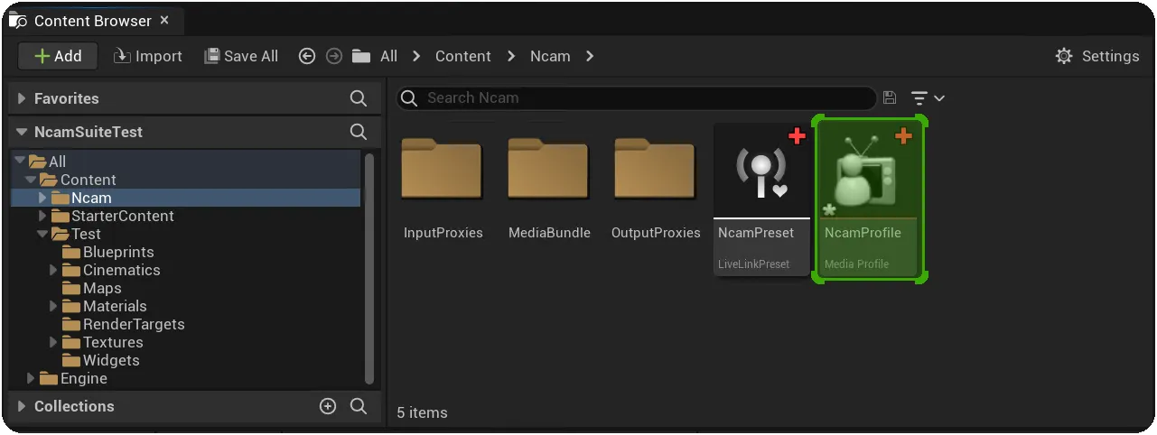Collapse the All tree node
1157x435 pixels.
[20, 162]
